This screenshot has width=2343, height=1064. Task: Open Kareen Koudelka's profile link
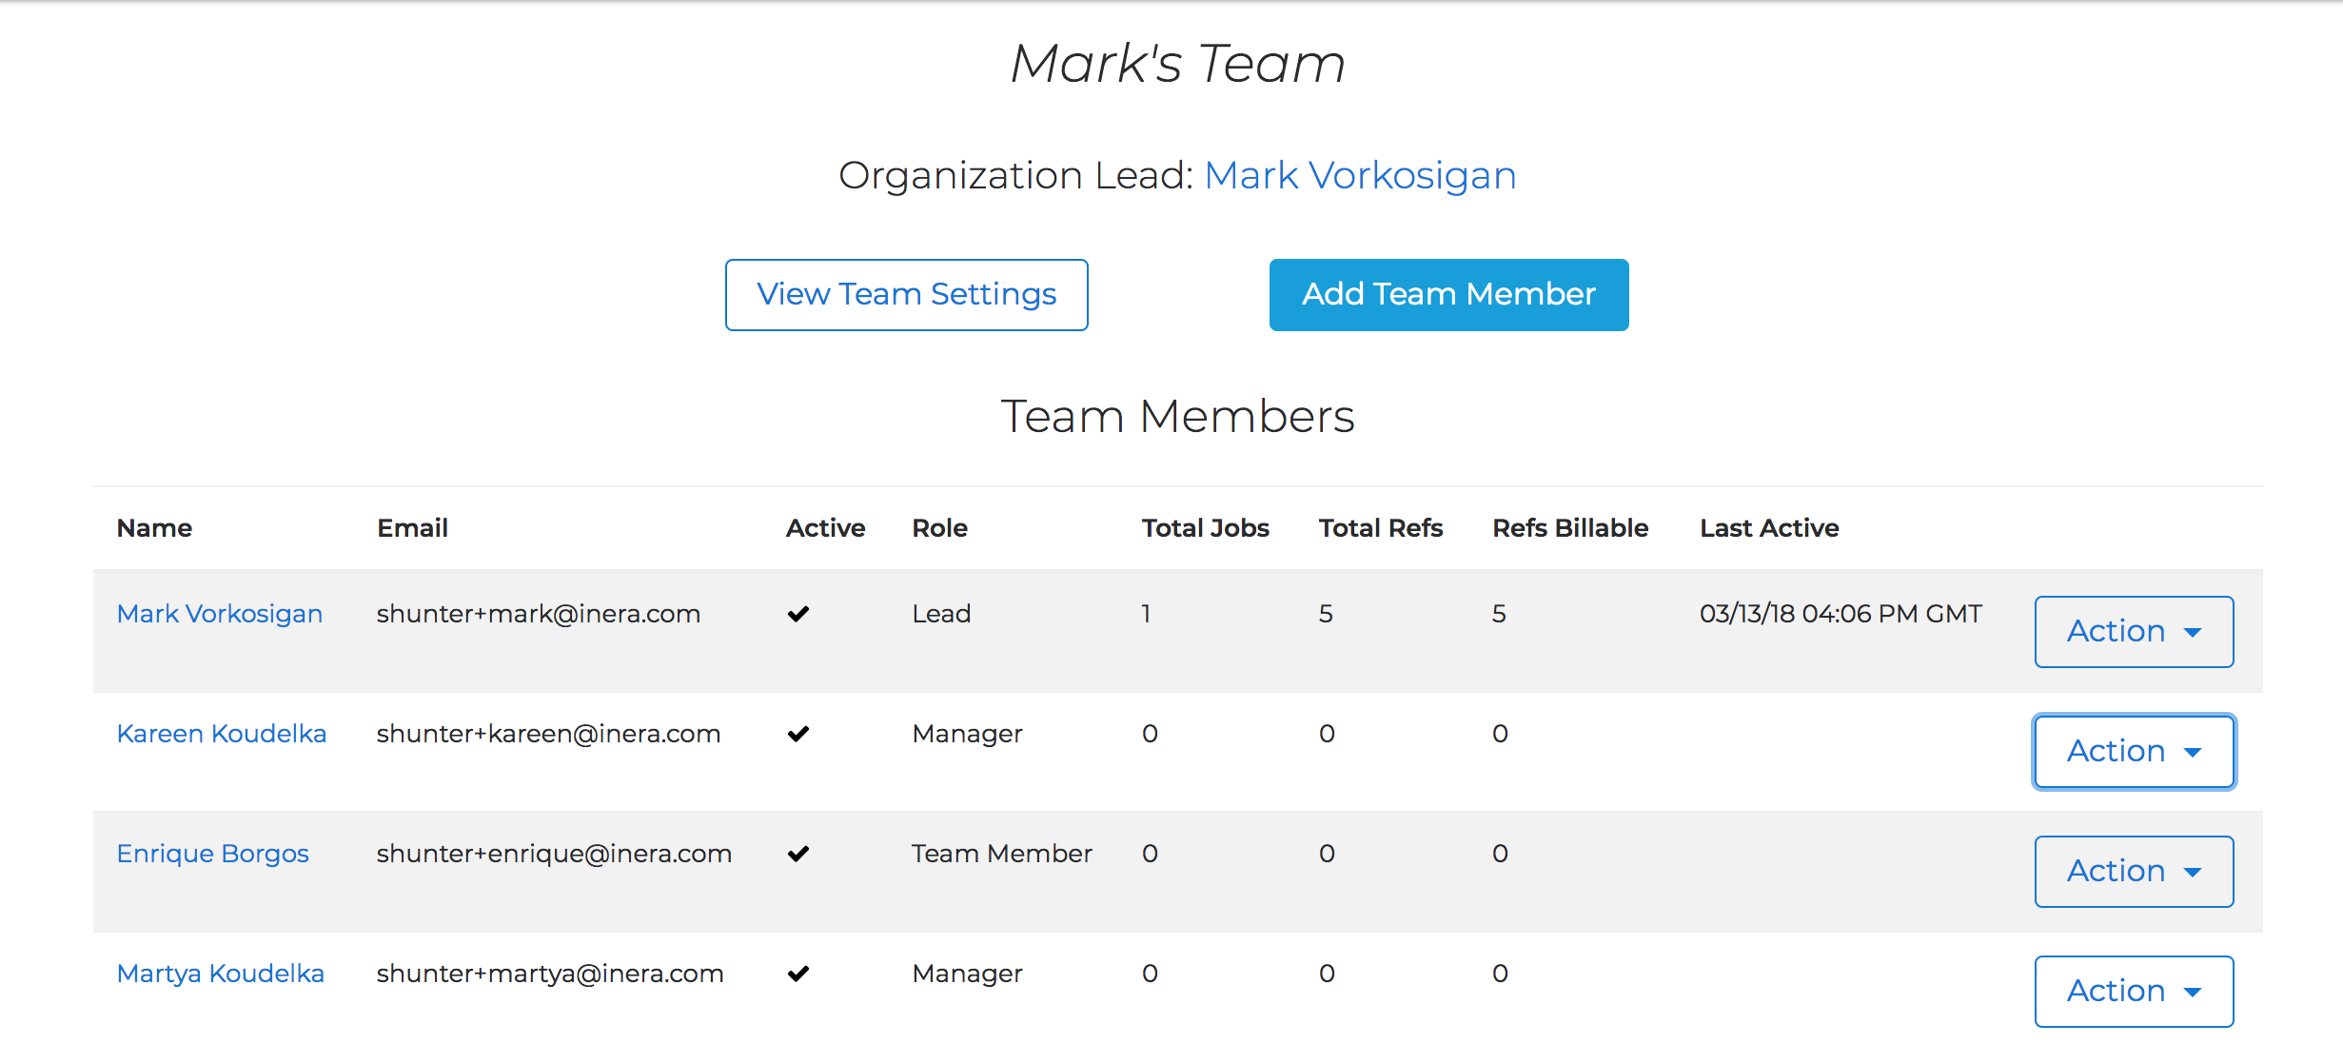pos(222,734)
